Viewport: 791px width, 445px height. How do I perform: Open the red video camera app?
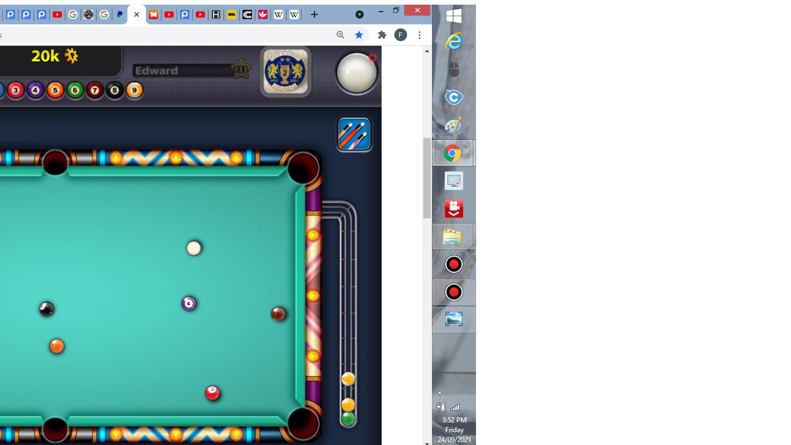454,209
